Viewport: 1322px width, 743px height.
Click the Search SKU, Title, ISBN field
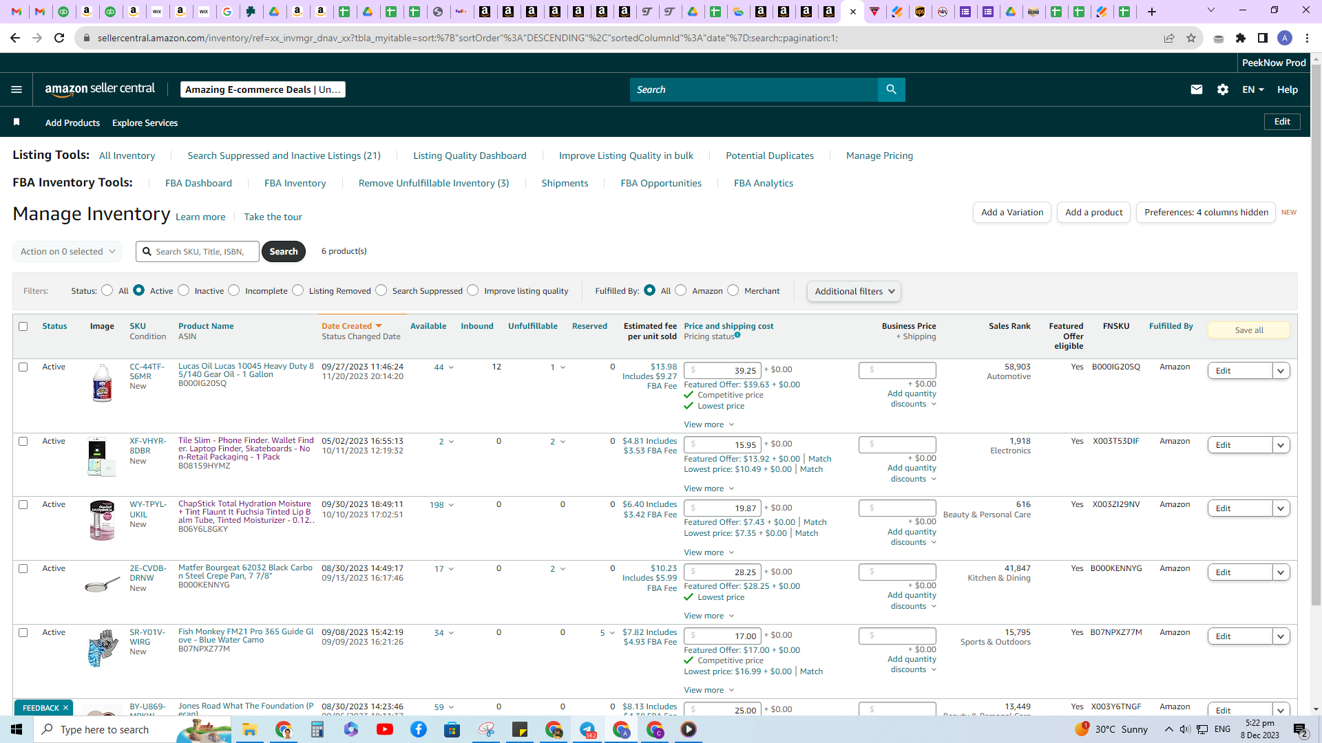pos(198,251)
